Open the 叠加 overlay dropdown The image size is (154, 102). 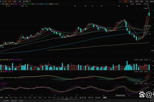point(131,1)
